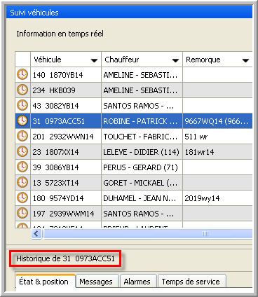Click driver PERUS - GERARD (71) cell
The width and height of the screenshot is (258, 297).
pos(142,167)
